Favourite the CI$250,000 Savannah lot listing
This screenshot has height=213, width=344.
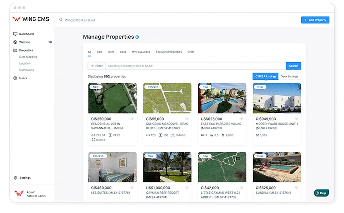(x=132, y=119)
